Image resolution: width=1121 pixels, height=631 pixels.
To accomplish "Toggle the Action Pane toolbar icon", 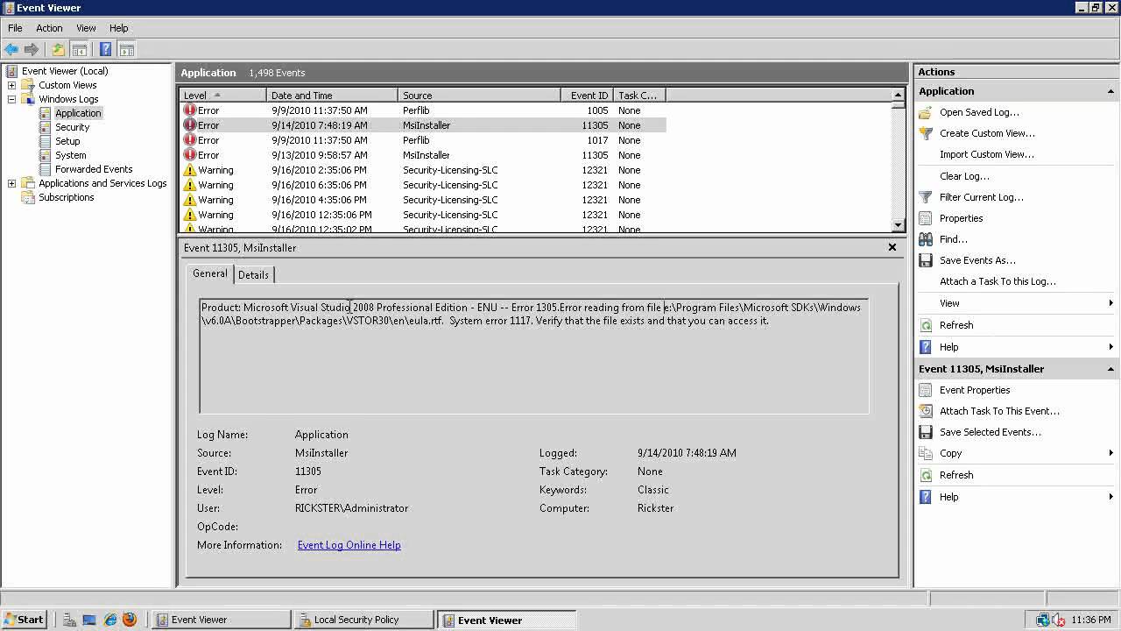I will [126, 49].
